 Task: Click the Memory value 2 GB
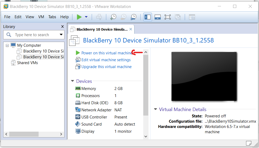(x=118, y=89)
